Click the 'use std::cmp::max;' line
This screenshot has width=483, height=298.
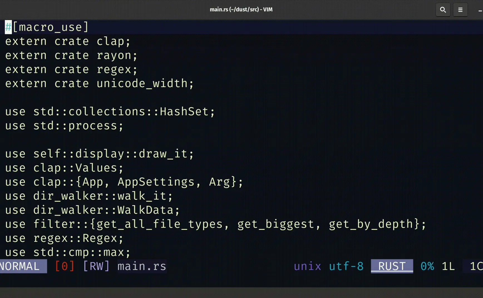pyautogui.click(x=68, y=252)
